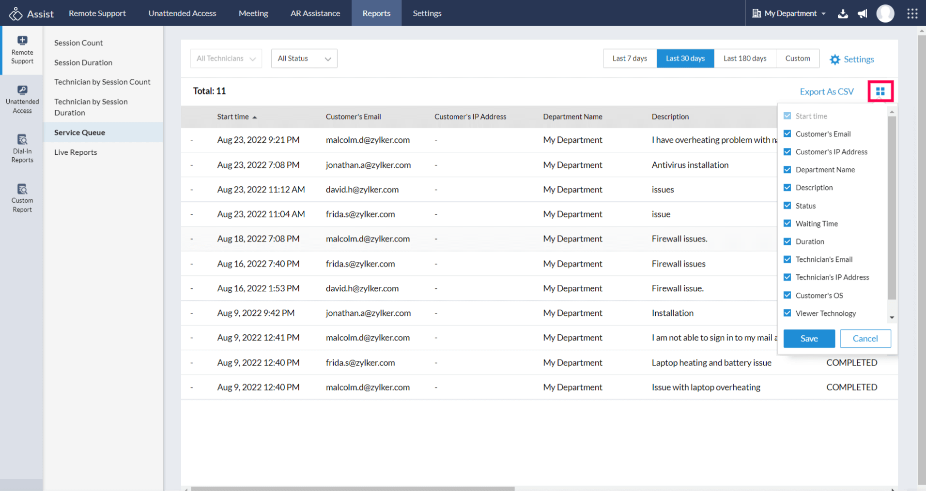Click the horizontal scrollbar below the table
The width and height of the screenshot is (926, 491).
353,489
